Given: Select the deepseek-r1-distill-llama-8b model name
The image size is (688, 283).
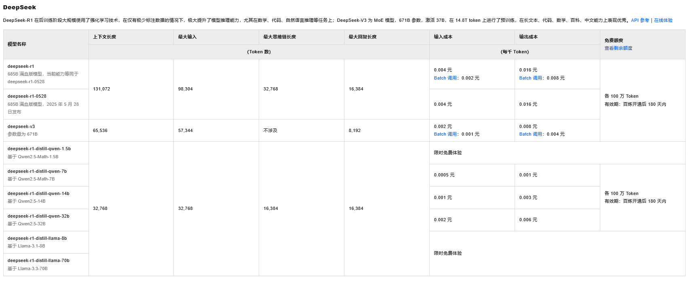Looking at the screenshot, I should pyautogui.click(x=37, y=238).
